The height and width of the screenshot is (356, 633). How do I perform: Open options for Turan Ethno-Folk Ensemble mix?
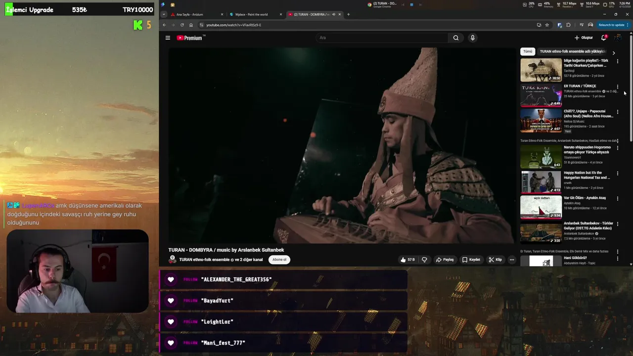tap(617, 141)
